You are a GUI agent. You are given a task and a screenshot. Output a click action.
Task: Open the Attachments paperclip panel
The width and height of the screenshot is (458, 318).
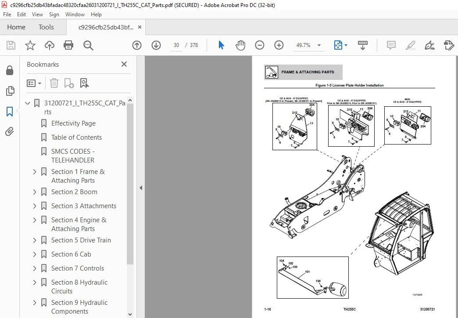[x=10, y=132]
